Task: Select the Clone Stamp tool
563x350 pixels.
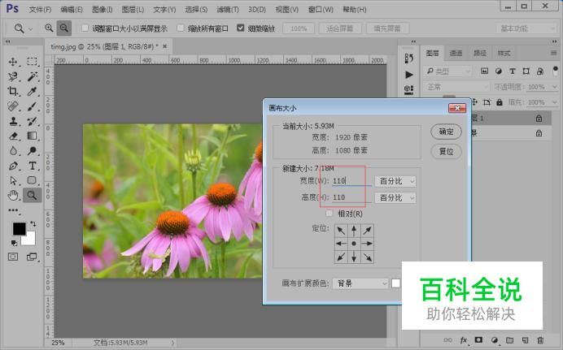Action: (13, 121)
